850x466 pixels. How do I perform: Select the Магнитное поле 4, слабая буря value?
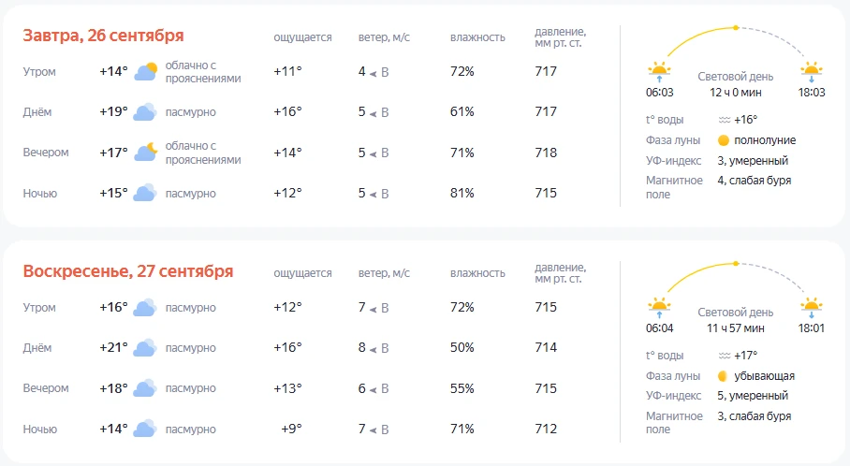(755, 181)
